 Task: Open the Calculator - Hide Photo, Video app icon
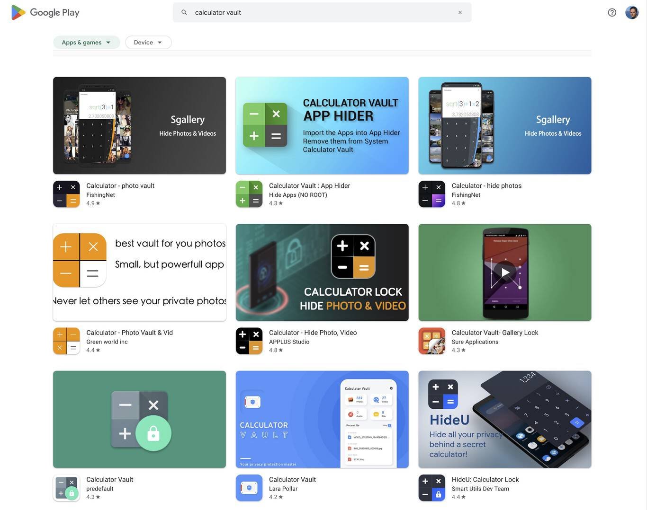(249, 341)
